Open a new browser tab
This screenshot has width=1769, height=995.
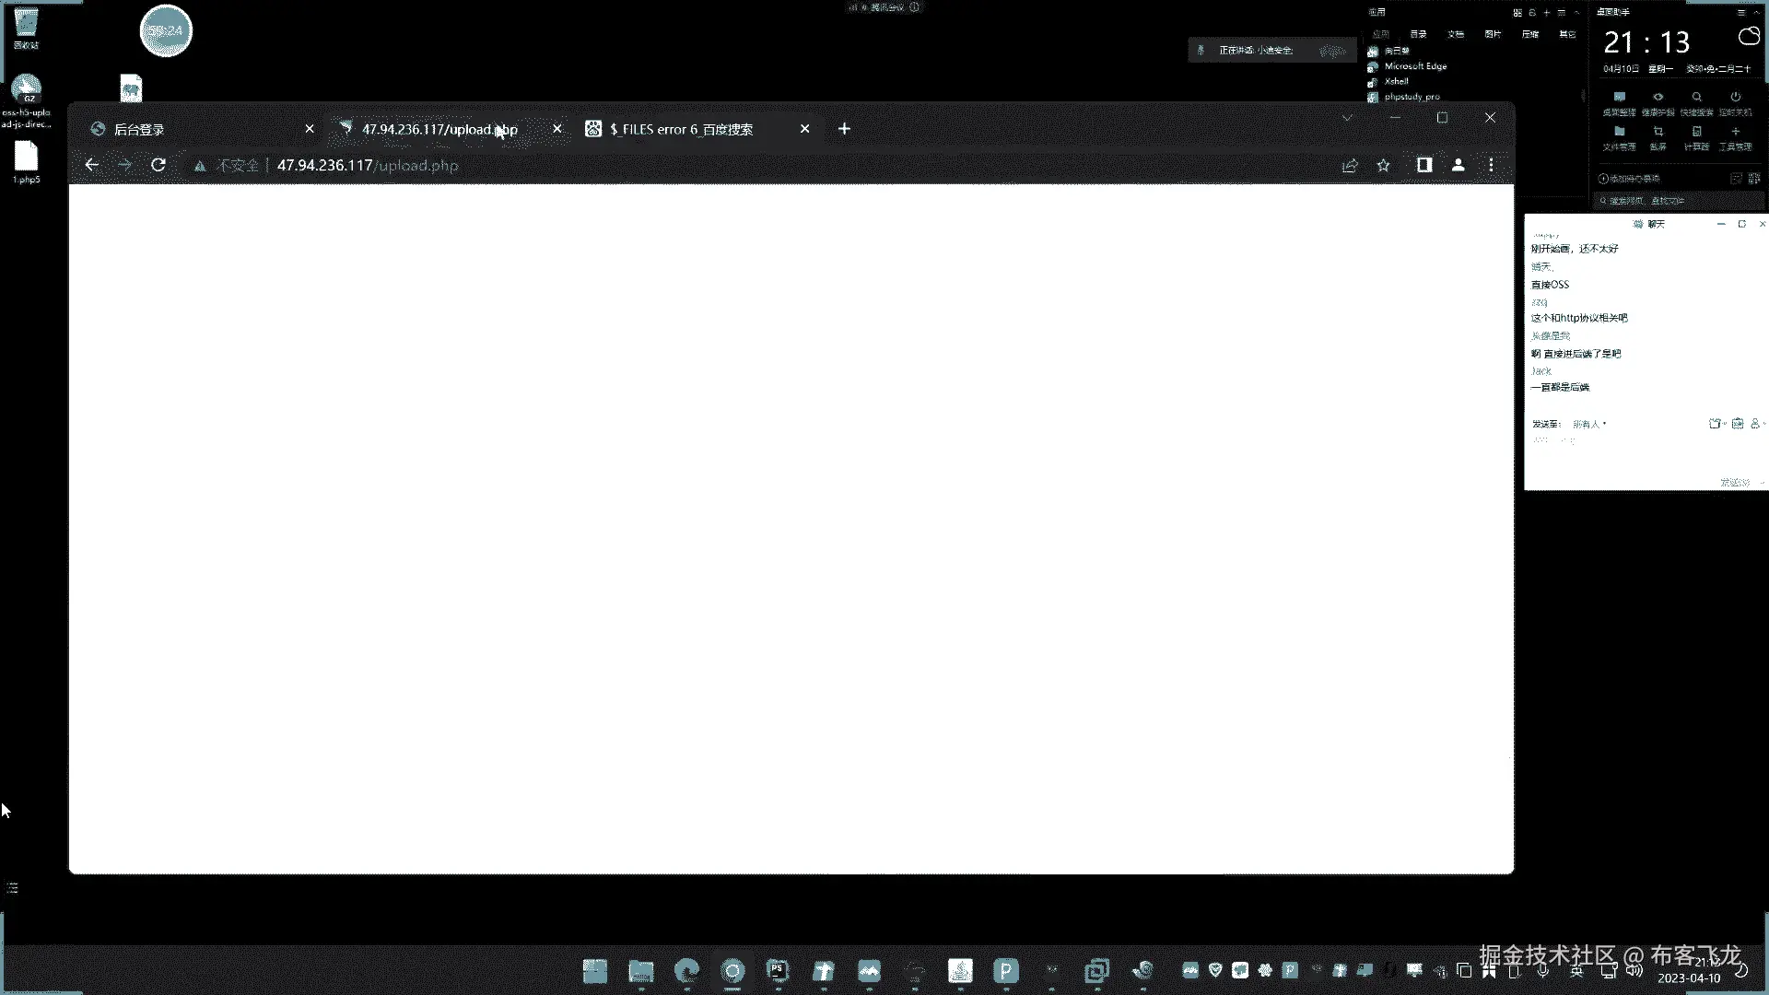pyautogui.click(x=844, y=129)
